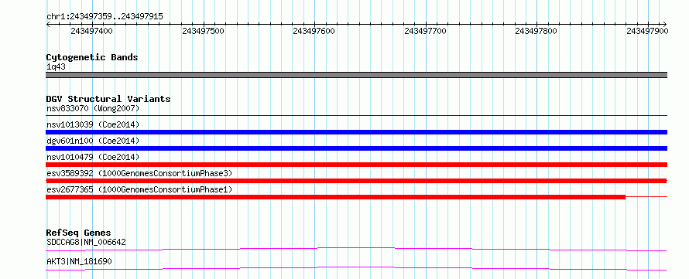Click the esv3589392 1000GenomesConsortiumPhase3 label
689x279 pixels.
[139, 173]
